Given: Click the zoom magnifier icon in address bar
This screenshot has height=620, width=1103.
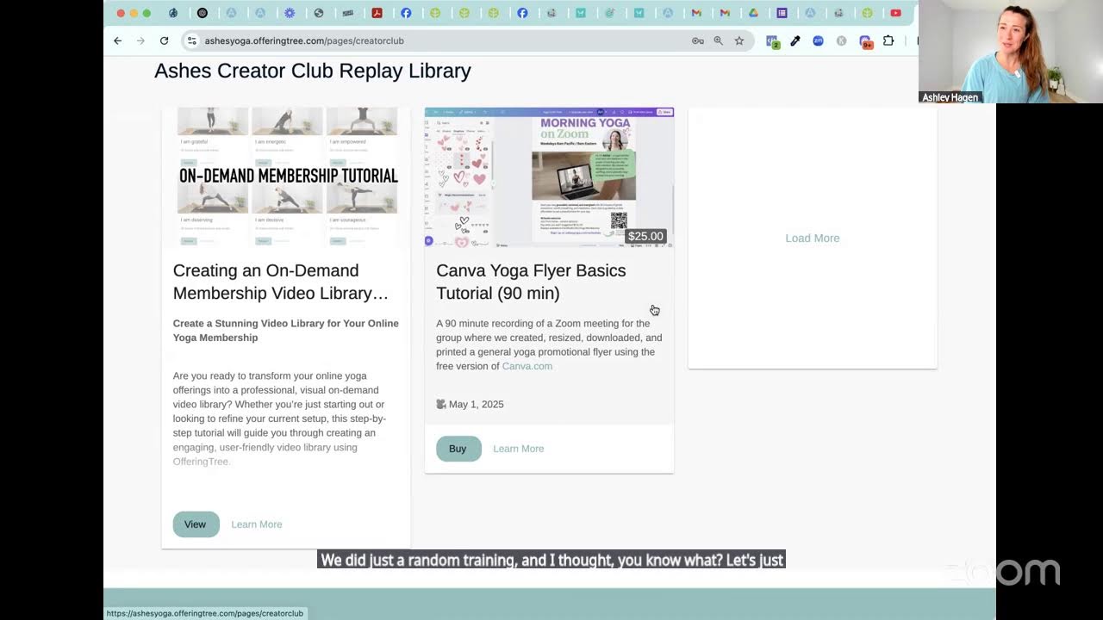Looking at the screenshot, I should pos(719,40).
